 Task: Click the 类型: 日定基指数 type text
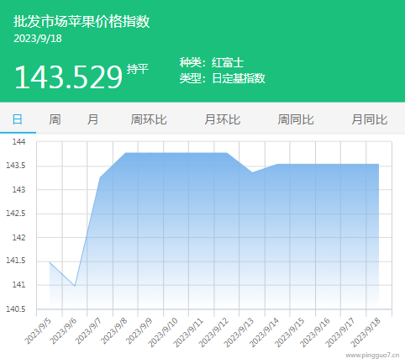point(223,78)
